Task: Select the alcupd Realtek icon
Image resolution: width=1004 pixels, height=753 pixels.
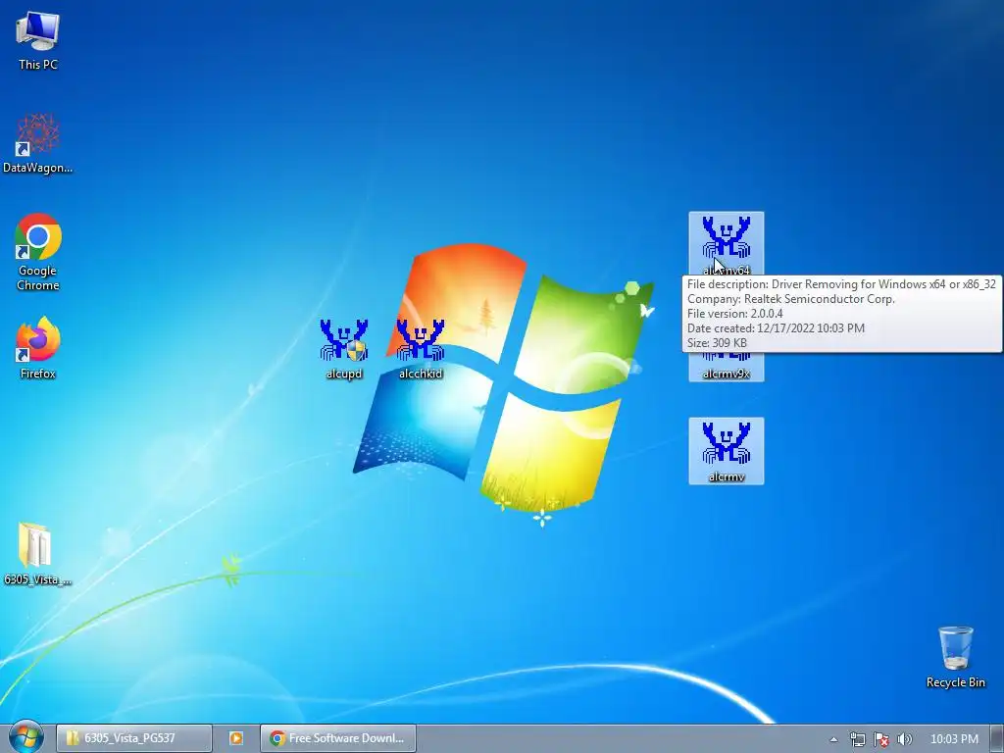Action: tap(344, 349)
